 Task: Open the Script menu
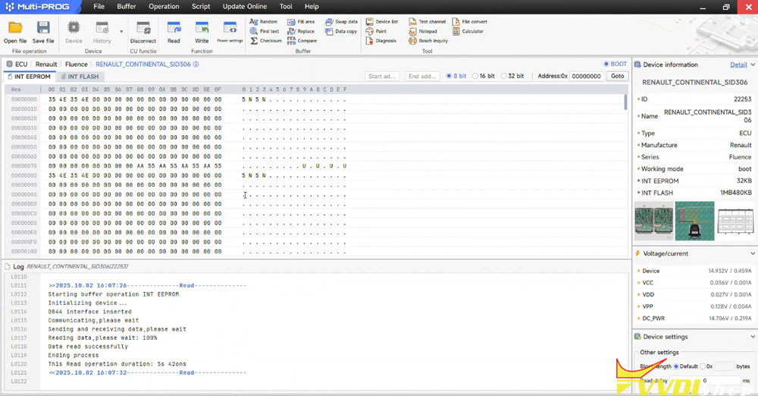(x=201, y=6)
